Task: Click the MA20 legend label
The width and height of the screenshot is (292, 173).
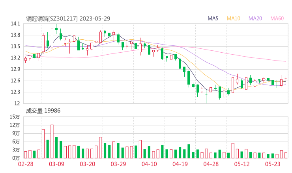Action: (255, 18)
